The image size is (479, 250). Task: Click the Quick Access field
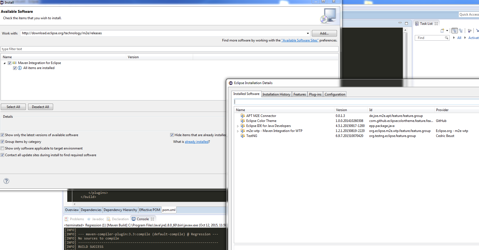[469, 14]
